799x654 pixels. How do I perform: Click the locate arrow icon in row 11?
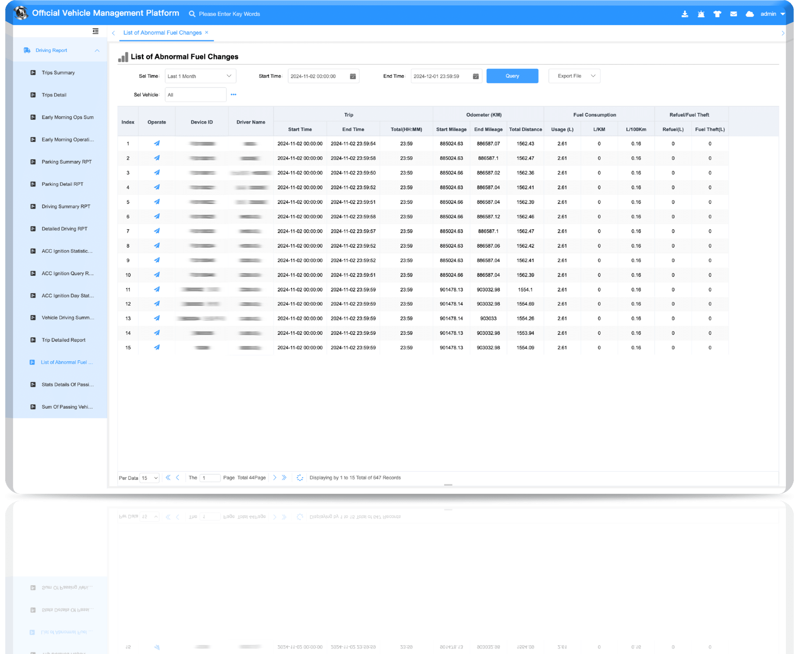(157, 289)
